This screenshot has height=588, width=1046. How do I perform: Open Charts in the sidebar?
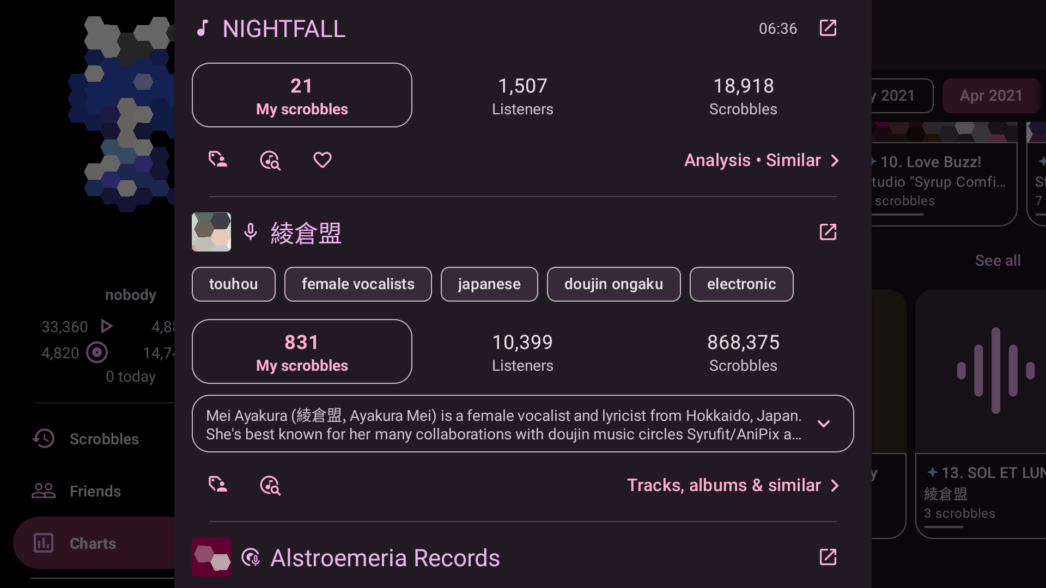tap(93, 543)
